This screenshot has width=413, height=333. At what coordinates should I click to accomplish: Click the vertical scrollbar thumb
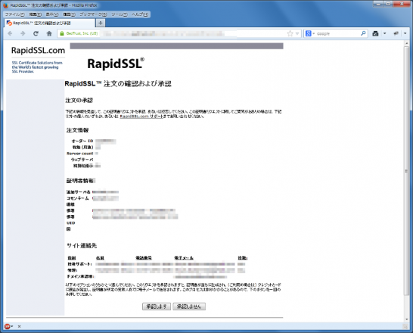pyautogui.click(x=406, y=171)
